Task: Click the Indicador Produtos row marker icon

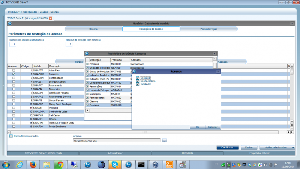Action: (x=87, y=75)
